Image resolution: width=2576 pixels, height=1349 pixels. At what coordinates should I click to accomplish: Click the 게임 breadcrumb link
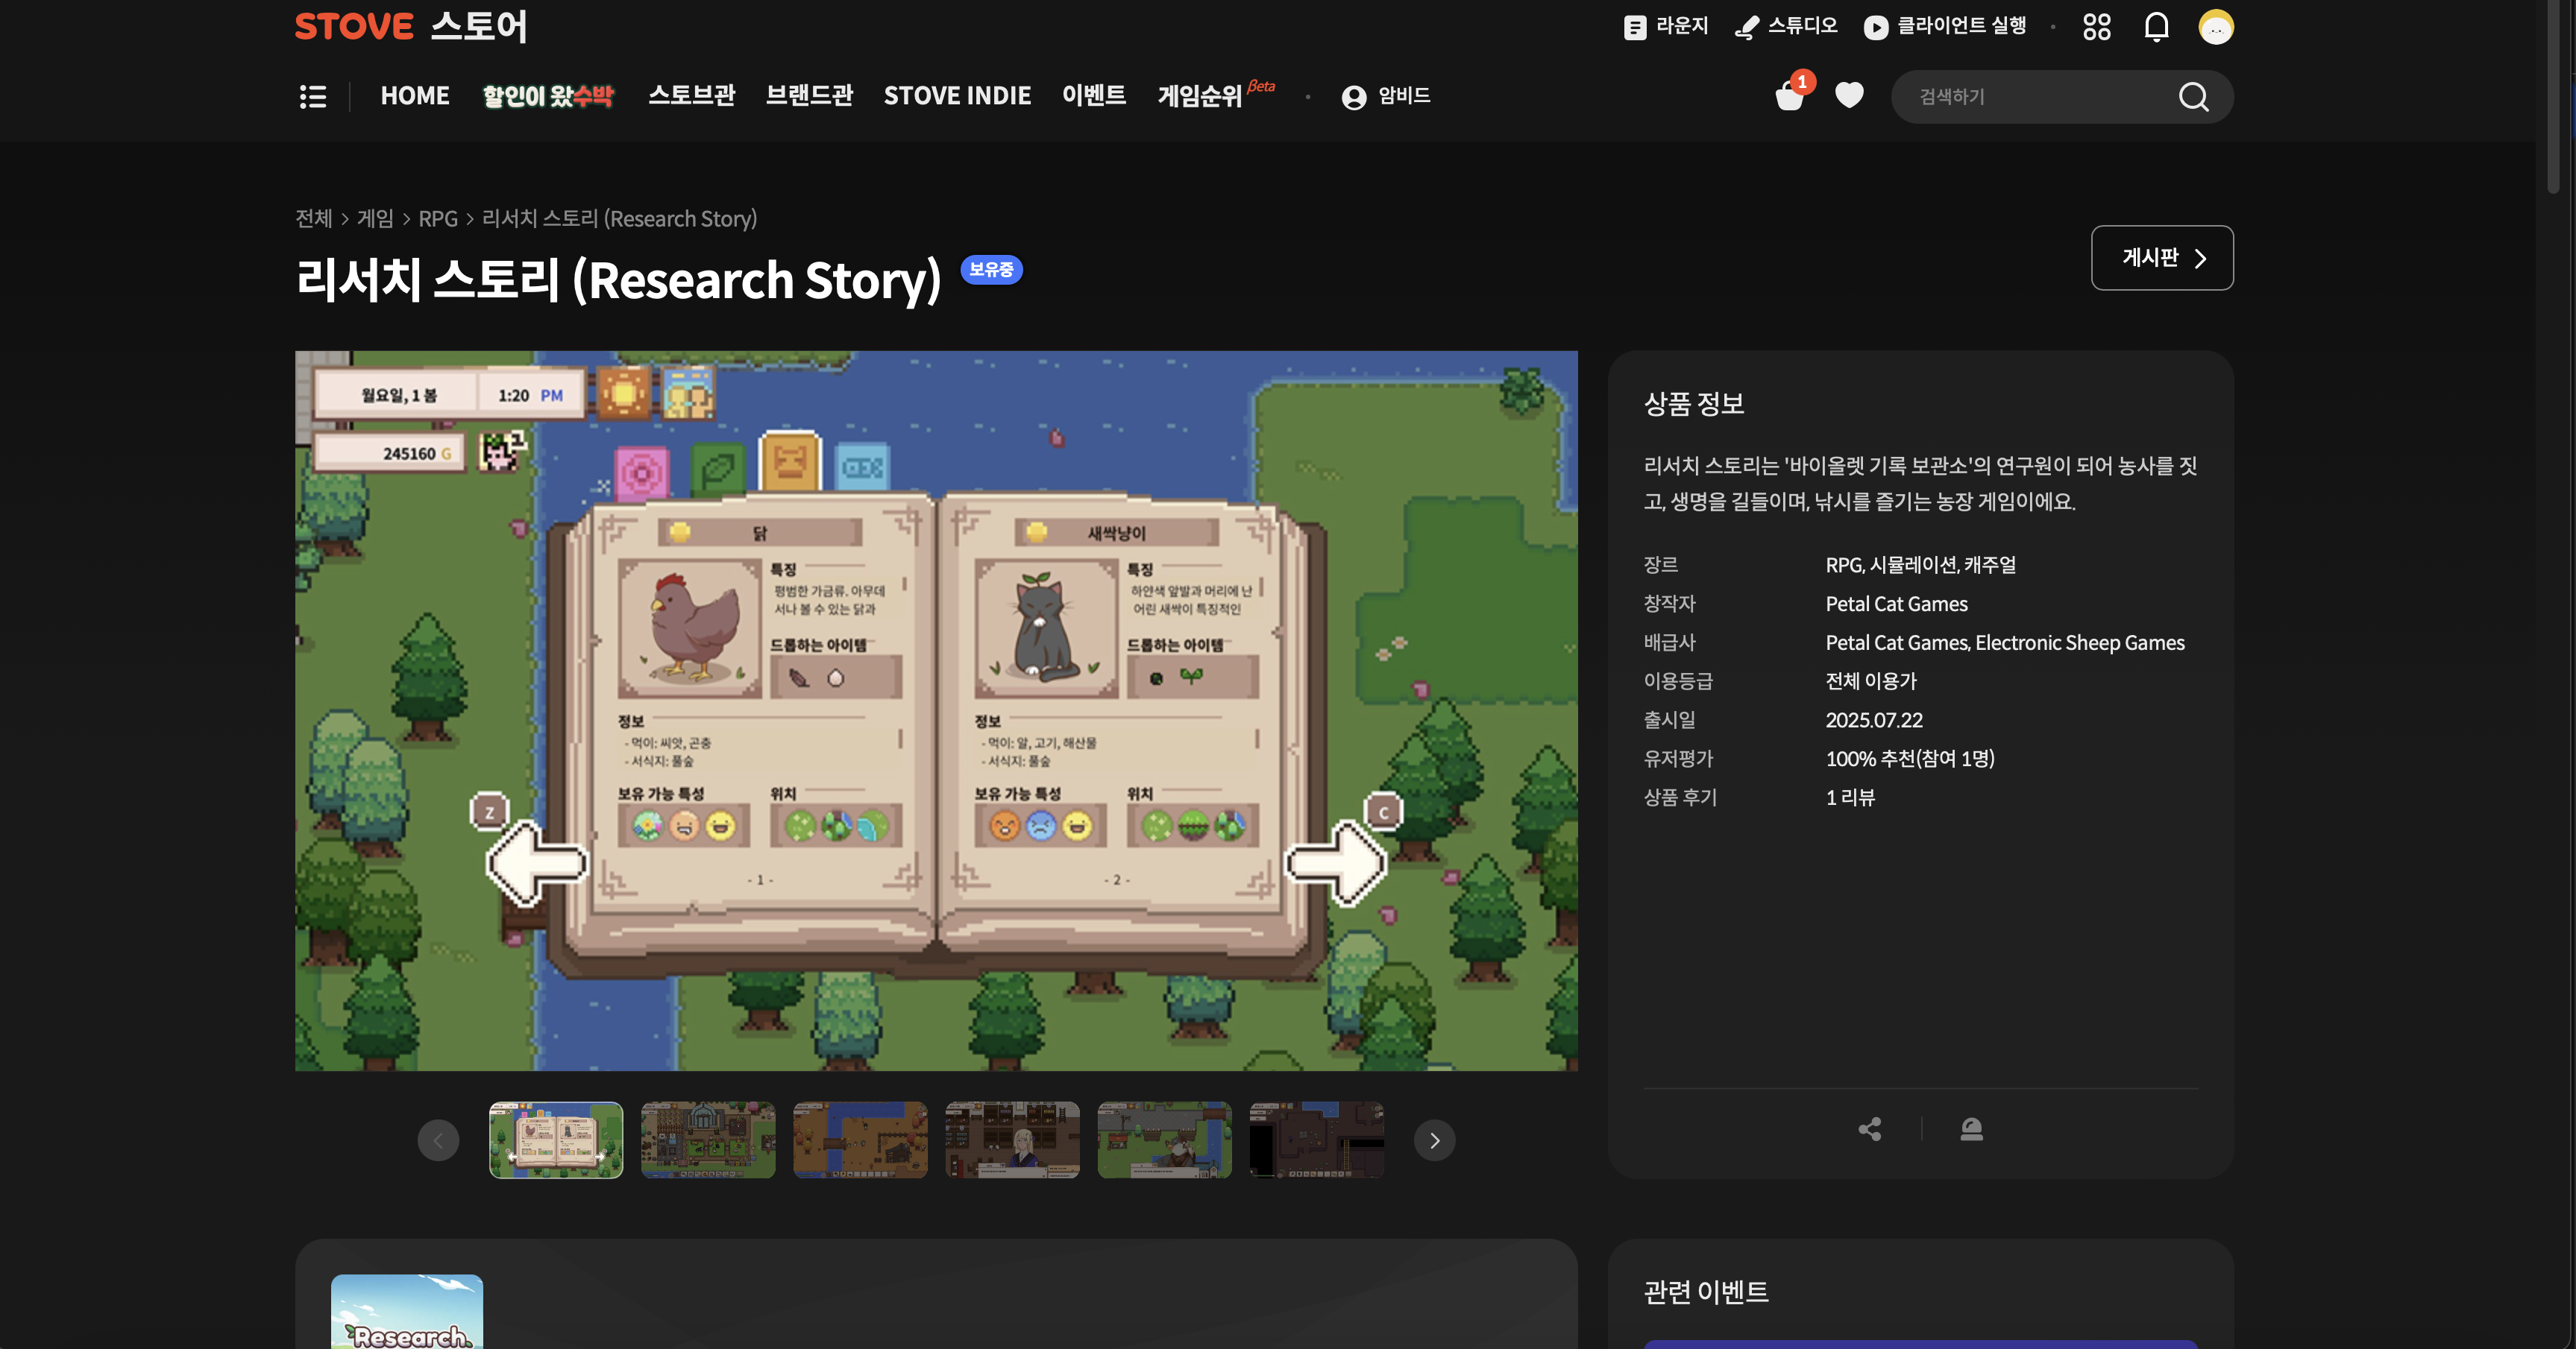click(375, 218)
